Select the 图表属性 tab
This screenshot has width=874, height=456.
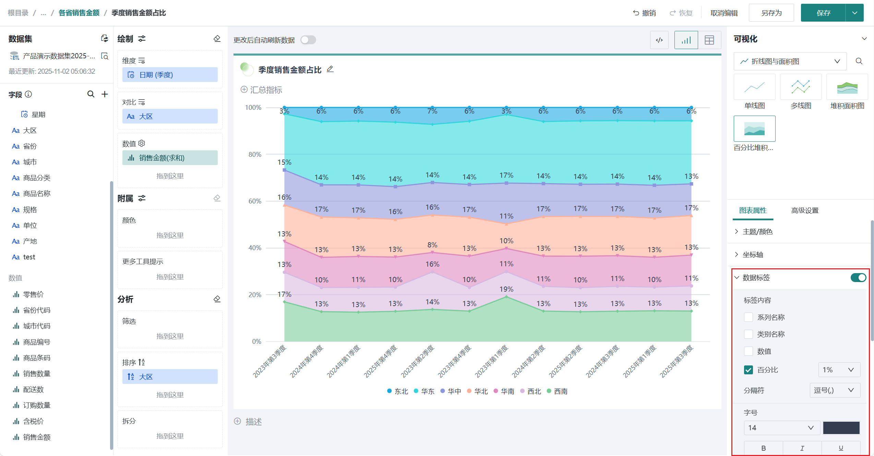[753, 210]
